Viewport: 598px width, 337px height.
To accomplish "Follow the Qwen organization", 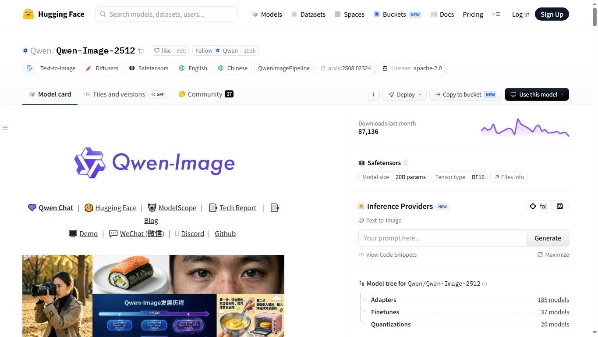I will pyautogui.click(x=216, y=50).
